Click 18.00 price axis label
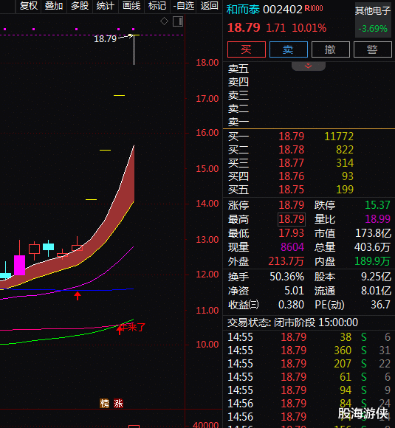 (207, 63)
